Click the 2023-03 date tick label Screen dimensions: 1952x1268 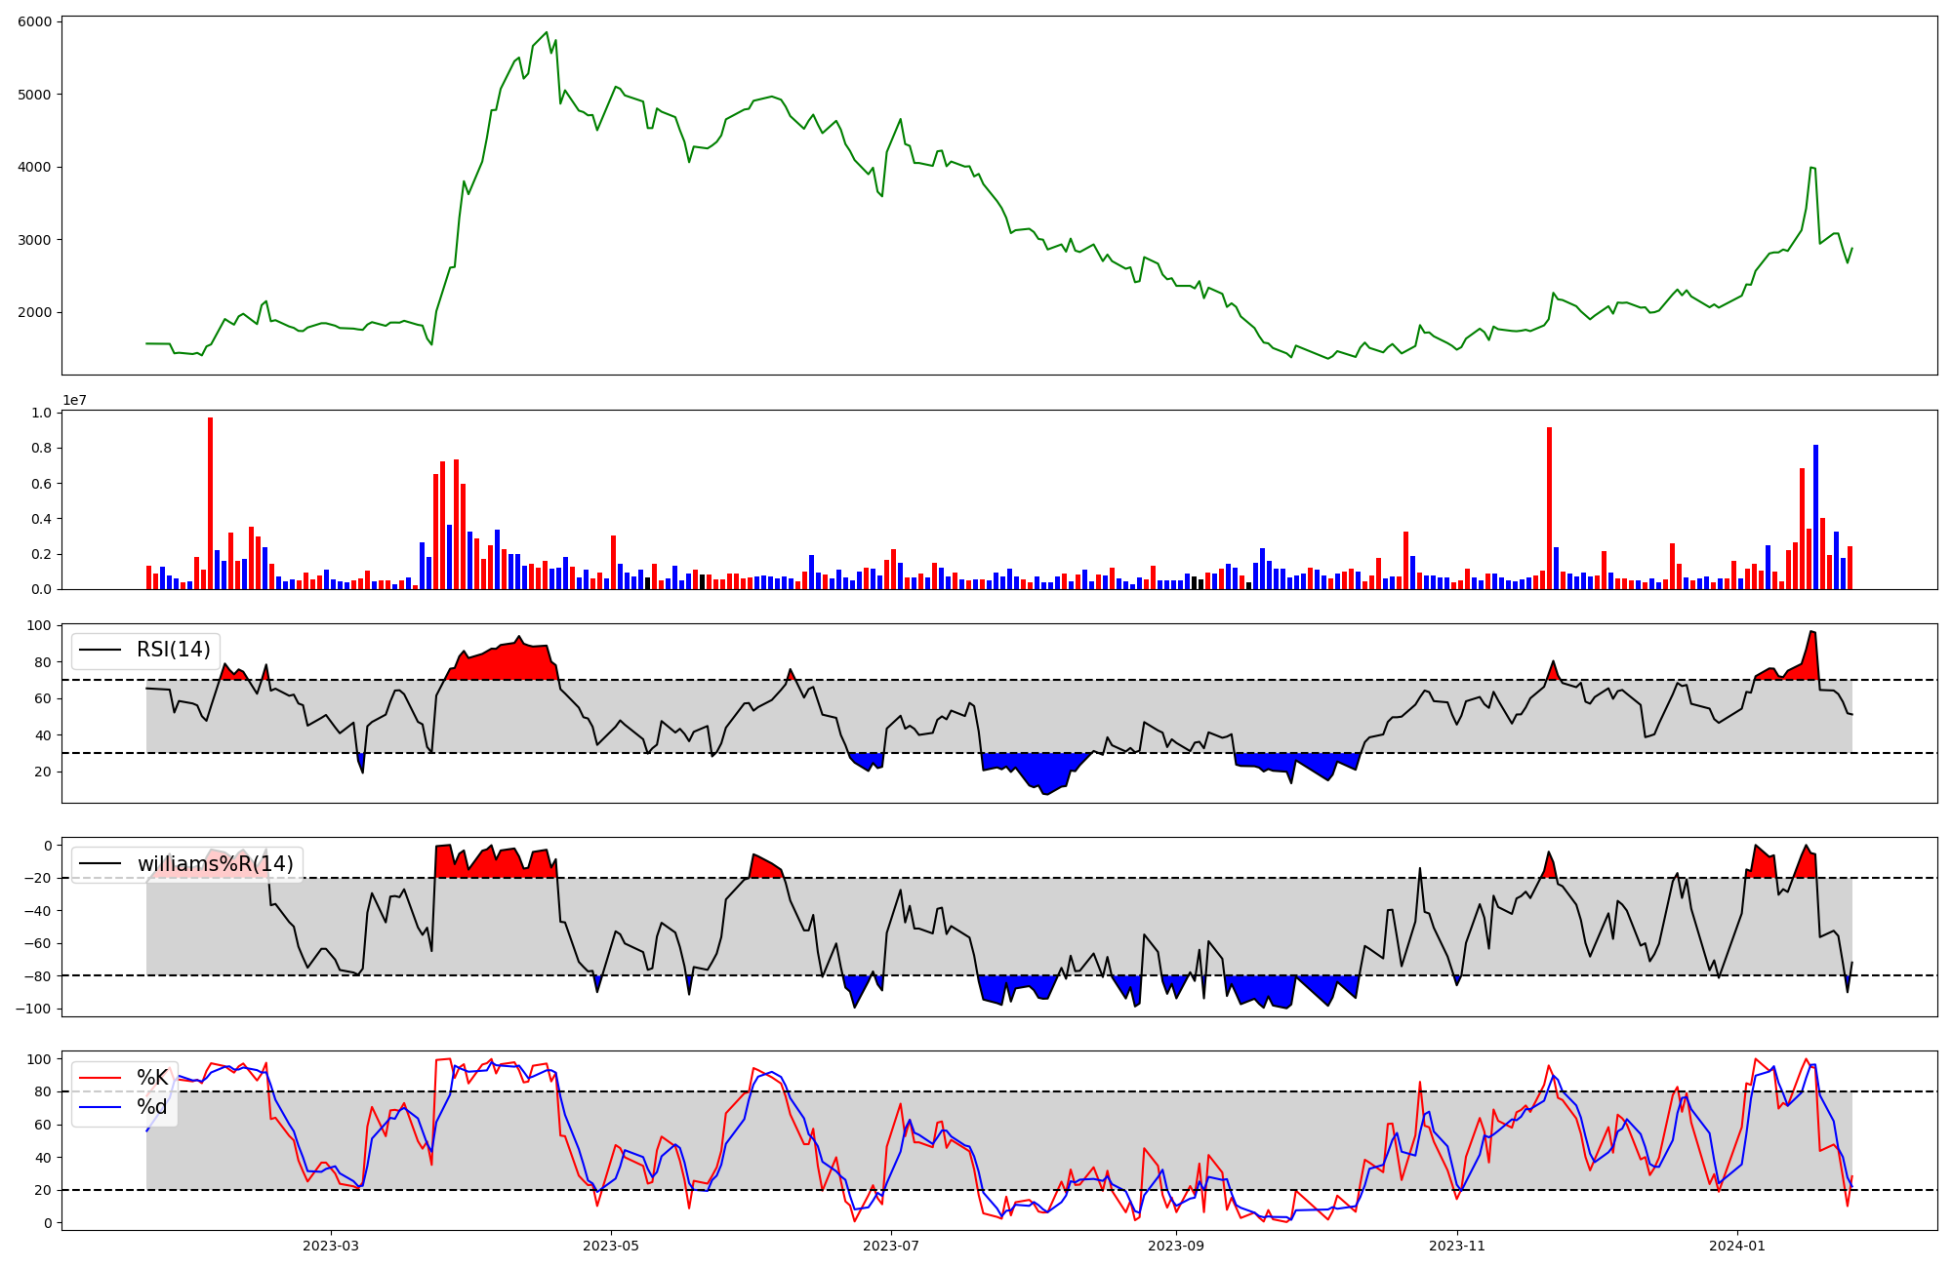(x=331, y=1246)
